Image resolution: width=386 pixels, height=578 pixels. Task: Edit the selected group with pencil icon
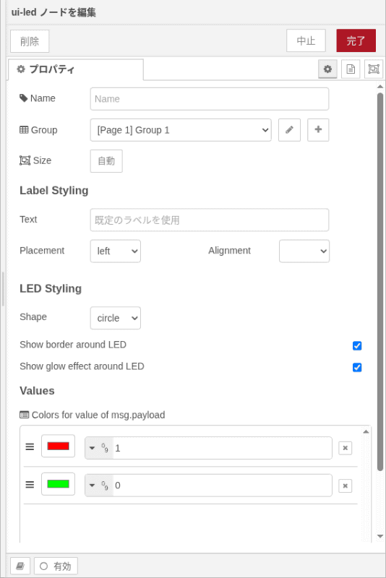coord(289,130)
